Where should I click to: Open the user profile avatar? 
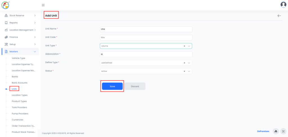click(x=283, y=5)
